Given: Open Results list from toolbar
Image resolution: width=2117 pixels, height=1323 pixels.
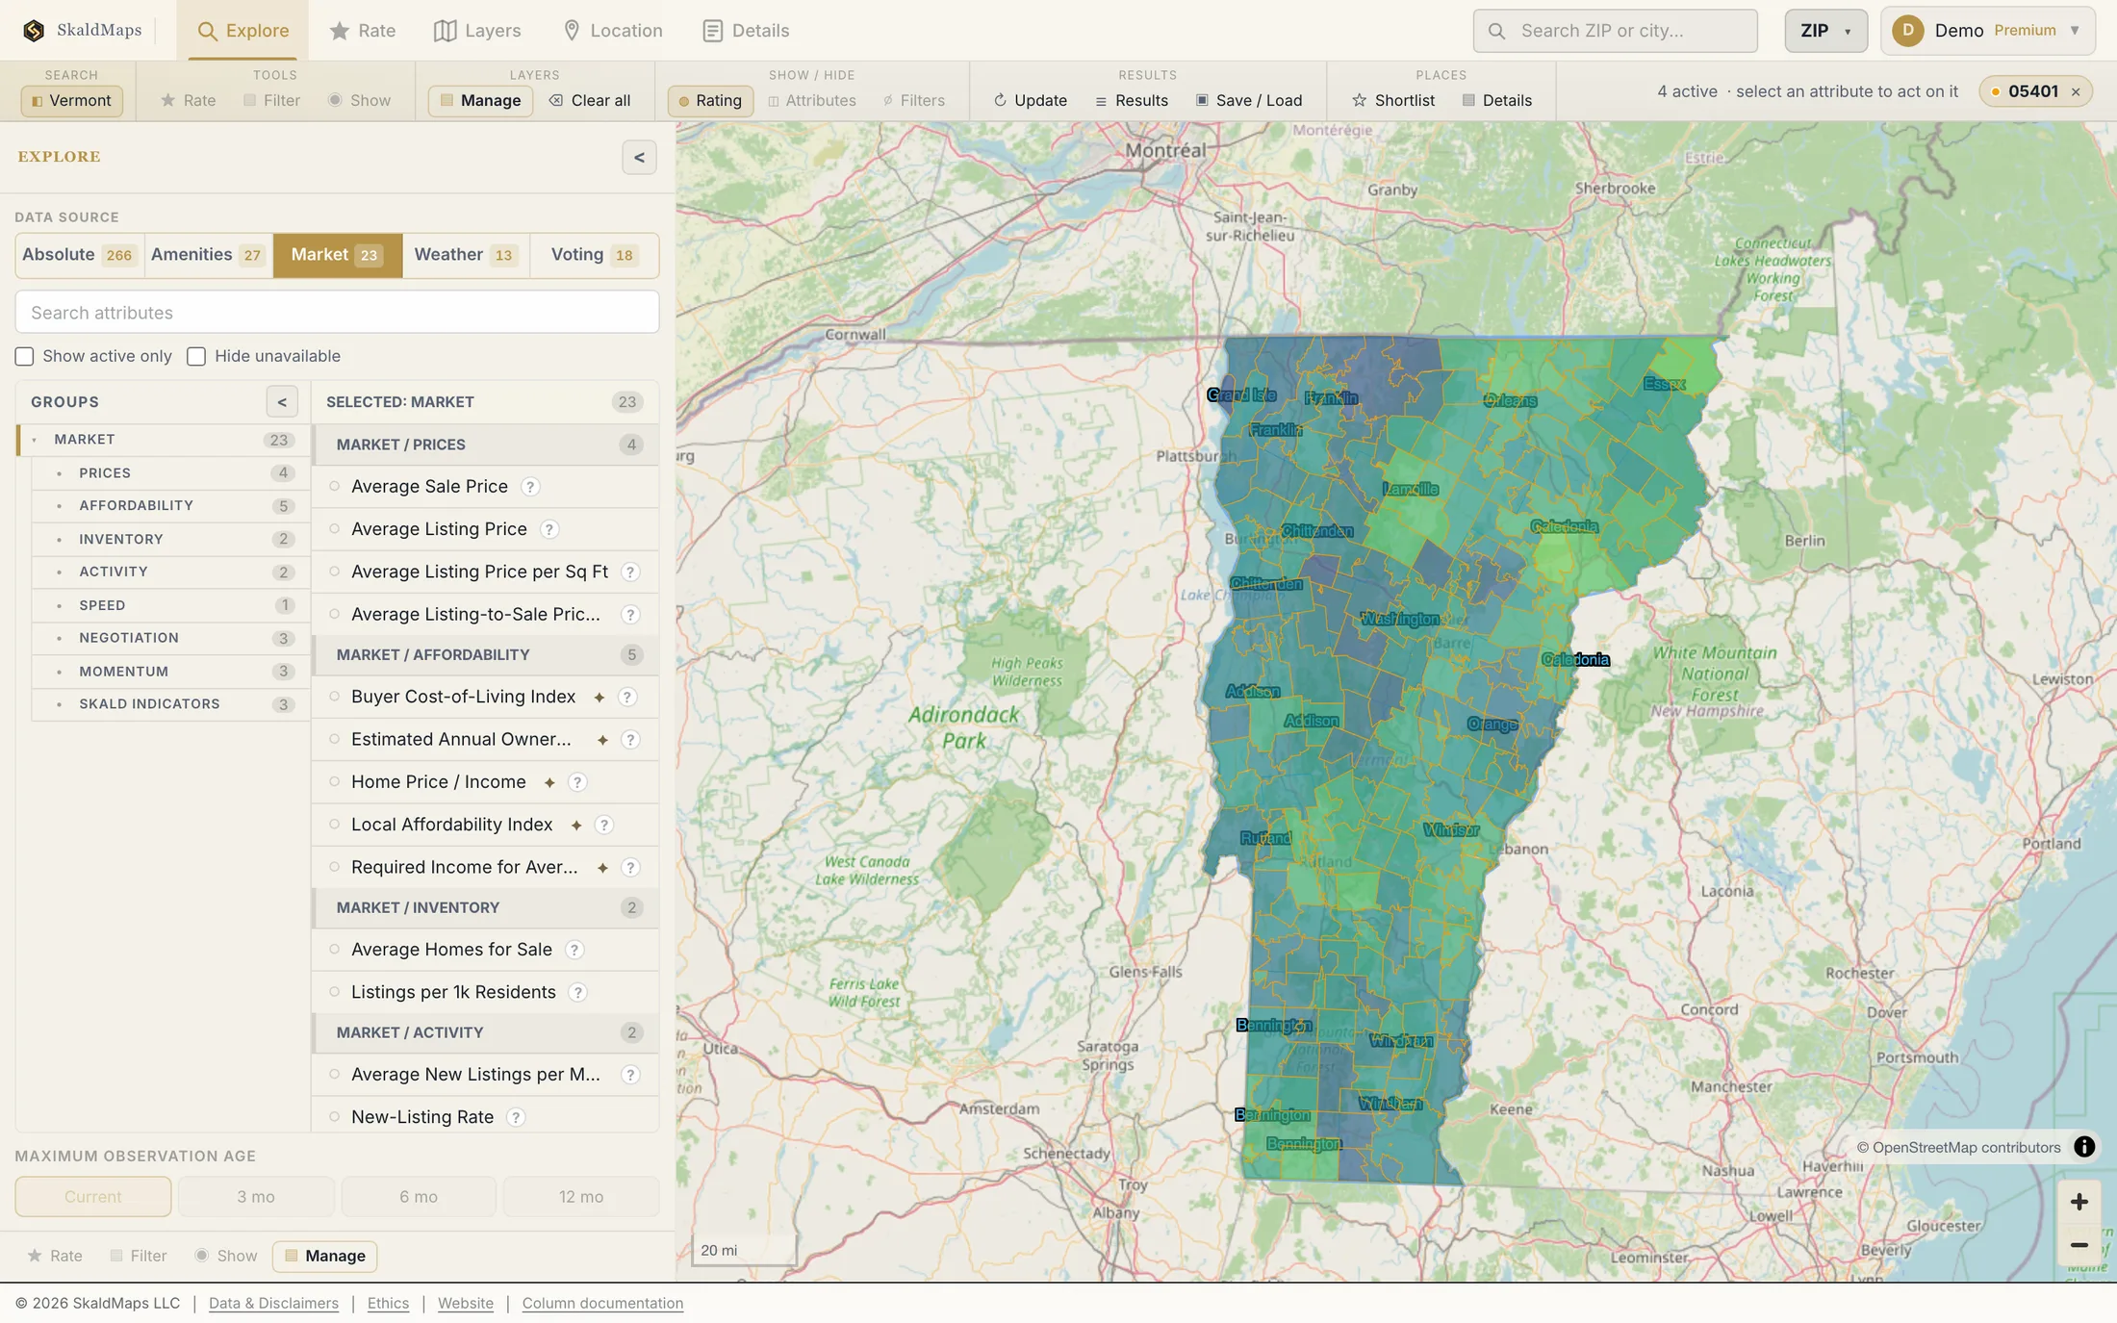Looking at the screenshot, I should 1132,100.
